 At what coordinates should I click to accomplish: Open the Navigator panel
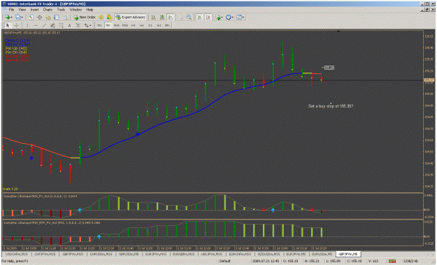pos(48,17)
